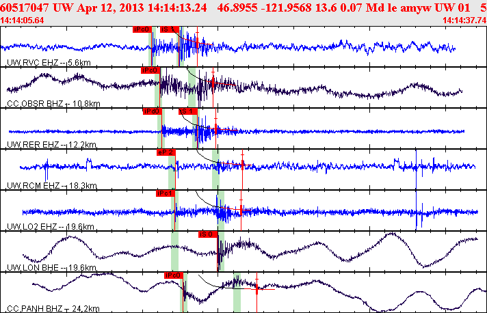Click the UW.LO2 EHZ -- 19.6km station label
487x313 pixels.
(x=51, y=226)
